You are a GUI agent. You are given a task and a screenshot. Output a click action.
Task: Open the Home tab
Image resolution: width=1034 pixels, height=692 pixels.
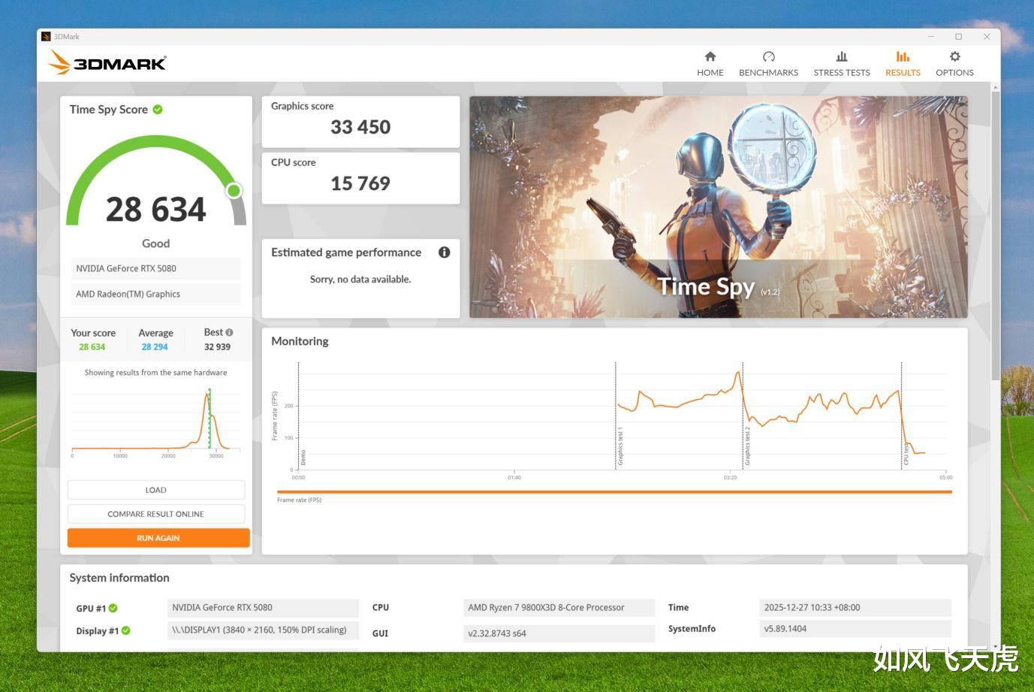pos(710,64)
